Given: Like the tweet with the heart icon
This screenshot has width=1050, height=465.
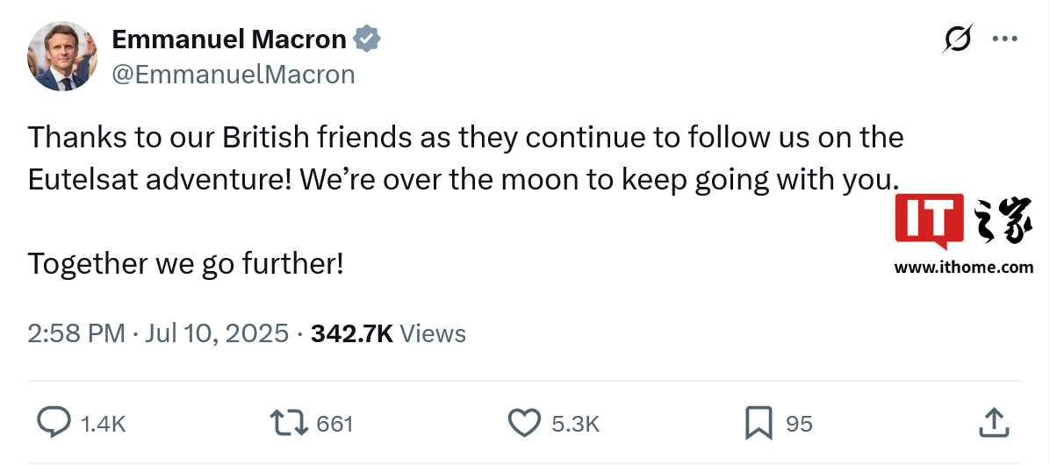Looking at the screenshot, I should click(525, 424).
